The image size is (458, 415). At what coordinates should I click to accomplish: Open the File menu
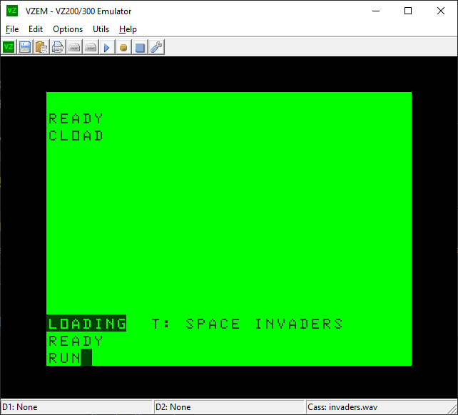(12, 29)
